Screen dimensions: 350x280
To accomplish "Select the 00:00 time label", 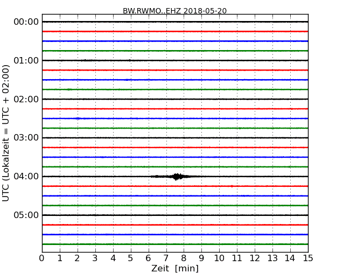I will [26, 22].
